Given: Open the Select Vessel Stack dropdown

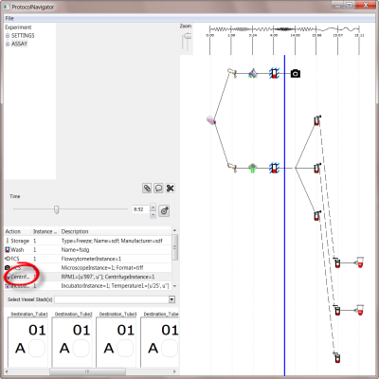Looking at the screenshot, I should tap(171, 299).
